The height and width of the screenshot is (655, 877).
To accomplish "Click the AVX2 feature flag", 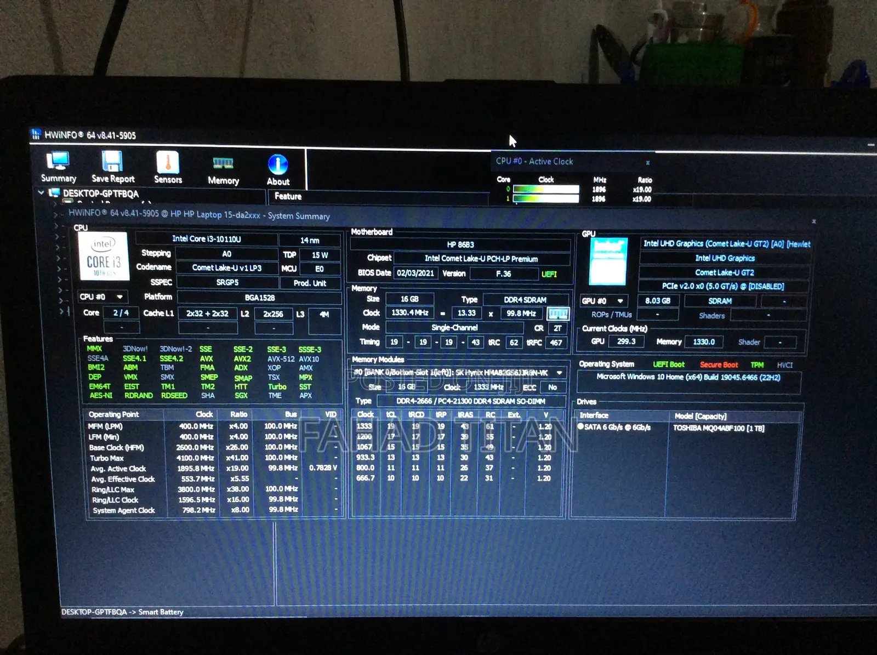I will 242,358.
